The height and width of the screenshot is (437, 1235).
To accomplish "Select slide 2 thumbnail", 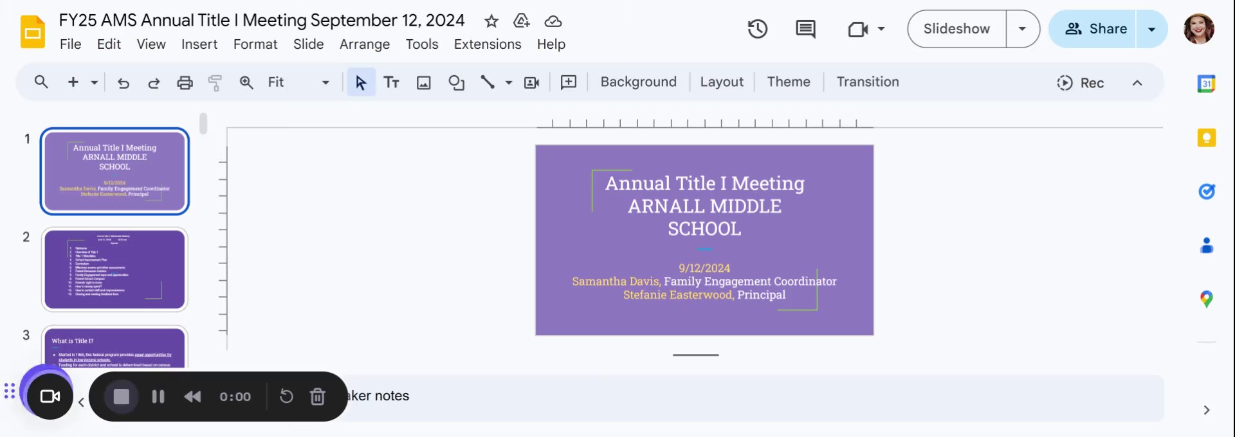I will pos(114,269).
